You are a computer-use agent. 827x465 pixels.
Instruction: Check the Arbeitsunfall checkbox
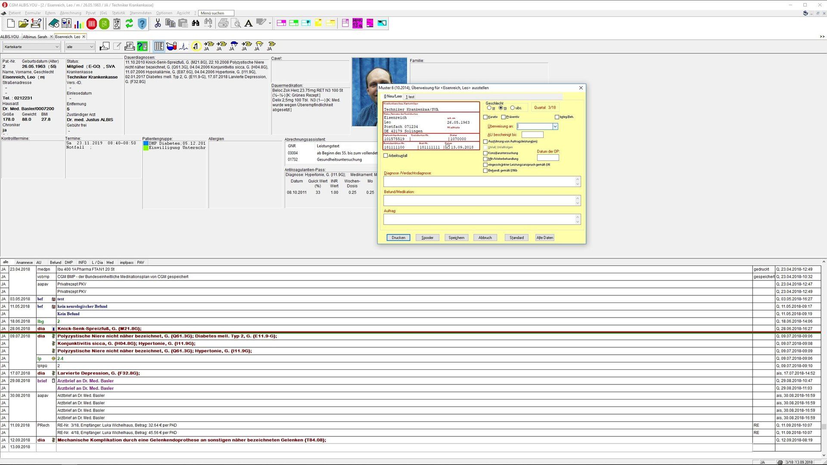(386, 156)
